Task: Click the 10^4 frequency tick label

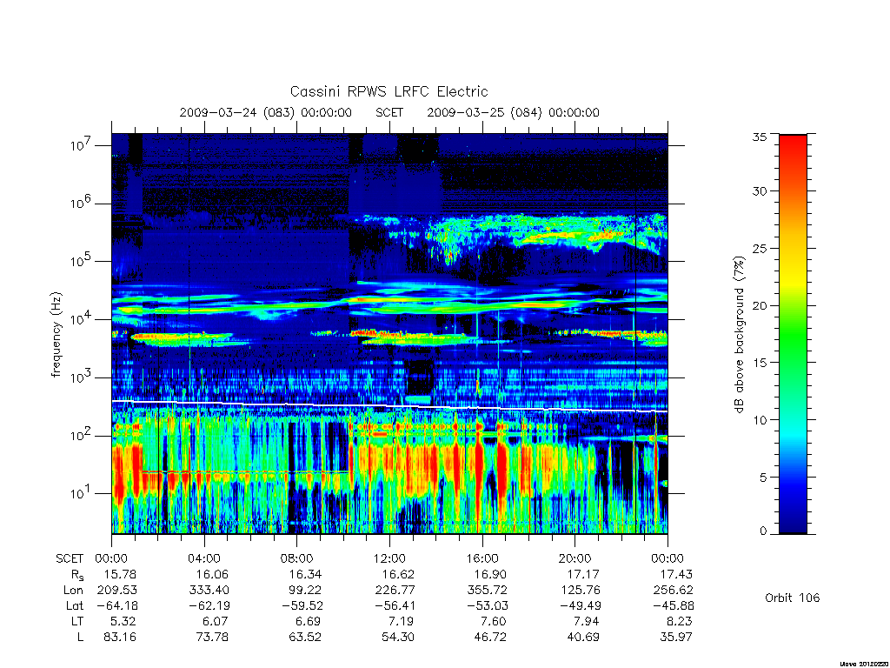Action: 82,318
